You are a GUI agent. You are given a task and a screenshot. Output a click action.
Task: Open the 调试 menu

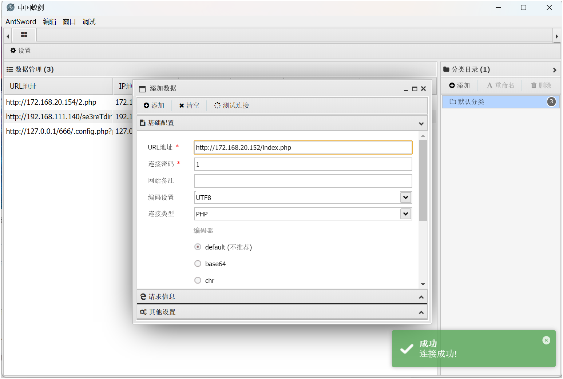(x=89, y=21)
